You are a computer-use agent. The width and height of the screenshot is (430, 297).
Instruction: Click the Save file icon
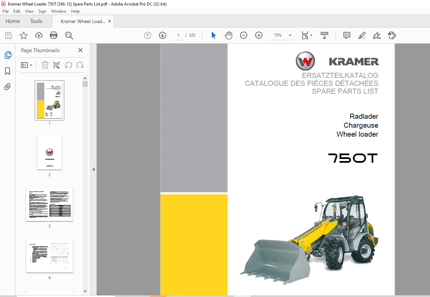pos(9,35)
